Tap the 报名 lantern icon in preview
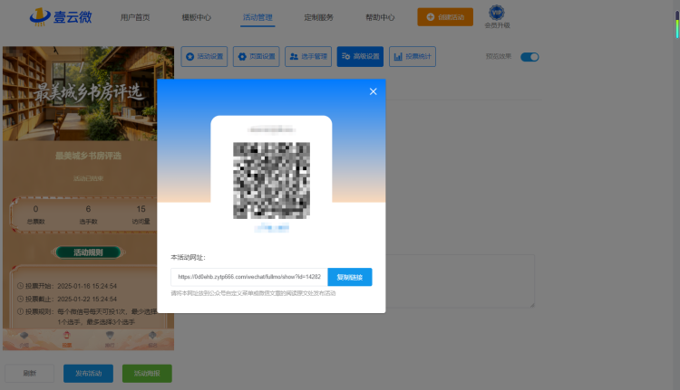 tap(152, 336)
